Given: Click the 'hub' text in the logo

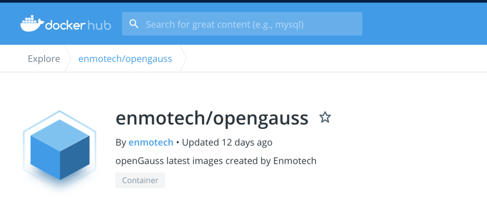Looking at the screenshot, I should click(x=99, y=25).
